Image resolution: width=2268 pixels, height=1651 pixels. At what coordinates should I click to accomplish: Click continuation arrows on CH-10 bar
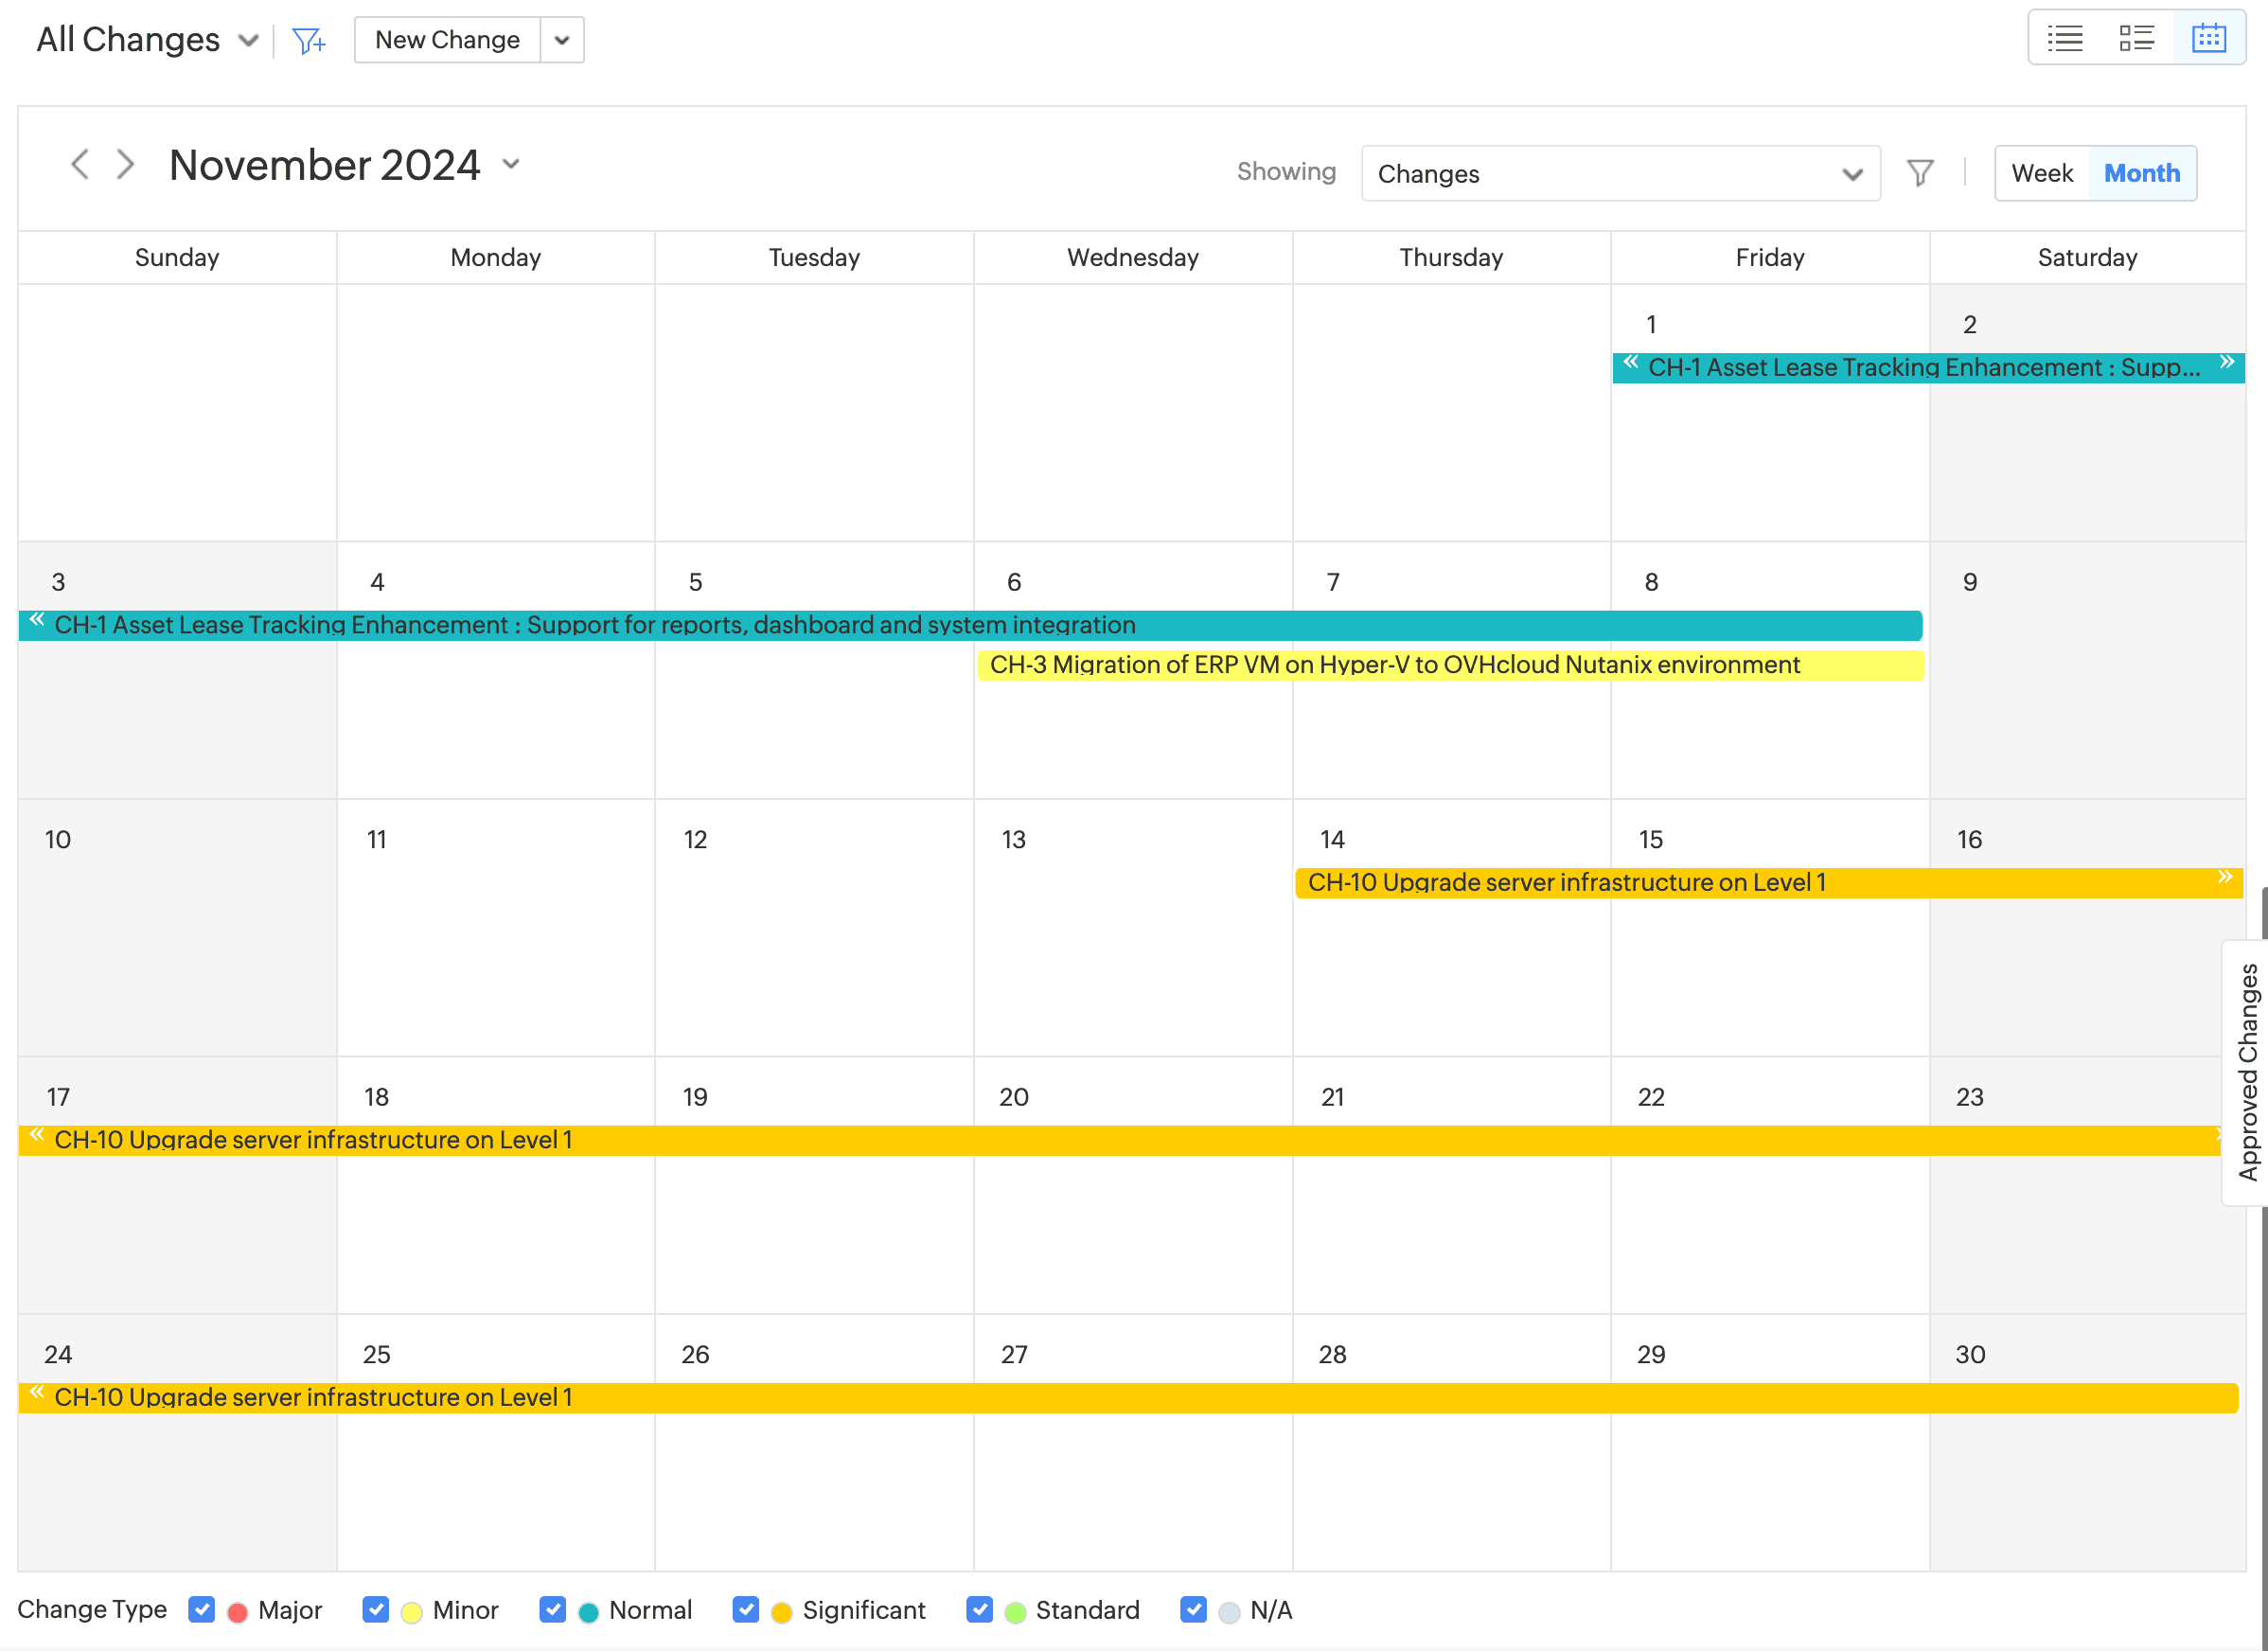point(2224,877)
